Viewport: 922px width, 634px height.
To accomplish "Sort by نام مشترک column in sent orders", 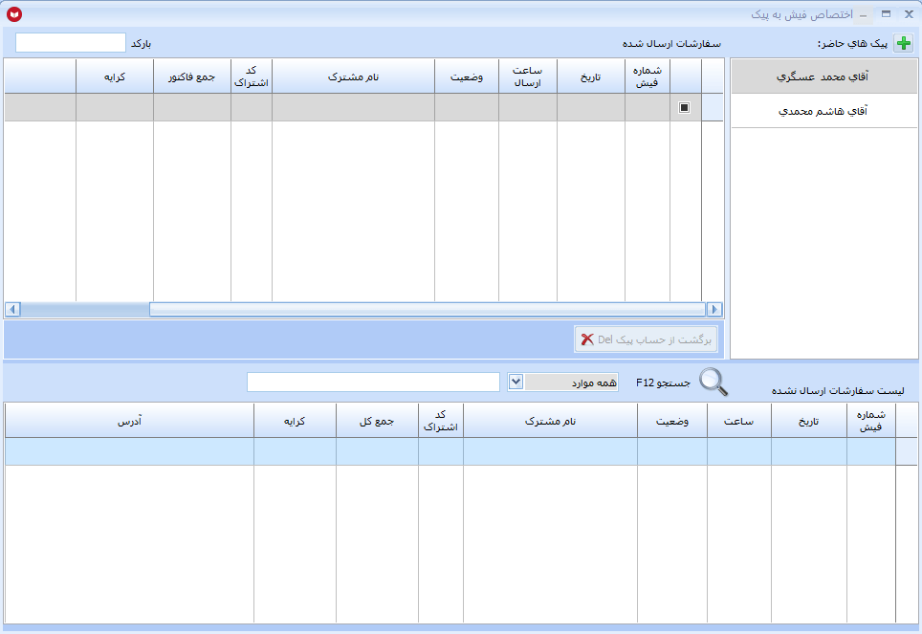I will click(x=353, y=77).
